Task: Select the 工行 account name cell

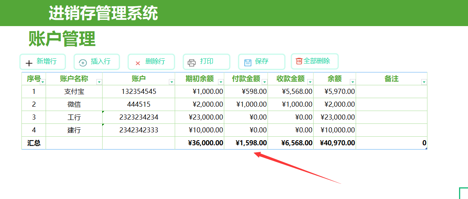Action: [x=74, y=117]
